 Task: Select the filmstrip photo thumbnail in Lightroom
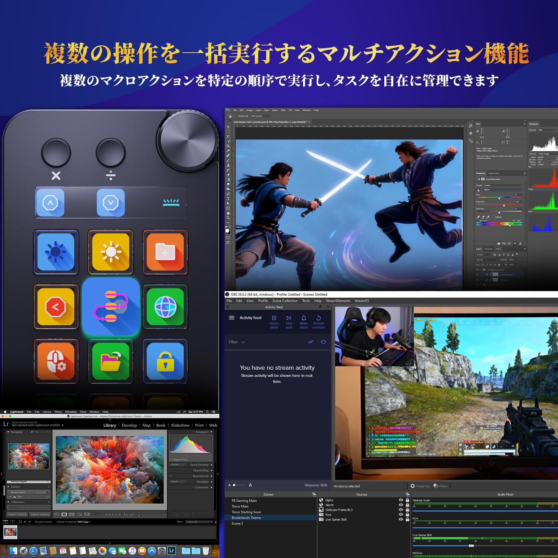pyautogui.click(x=10, y=533)
